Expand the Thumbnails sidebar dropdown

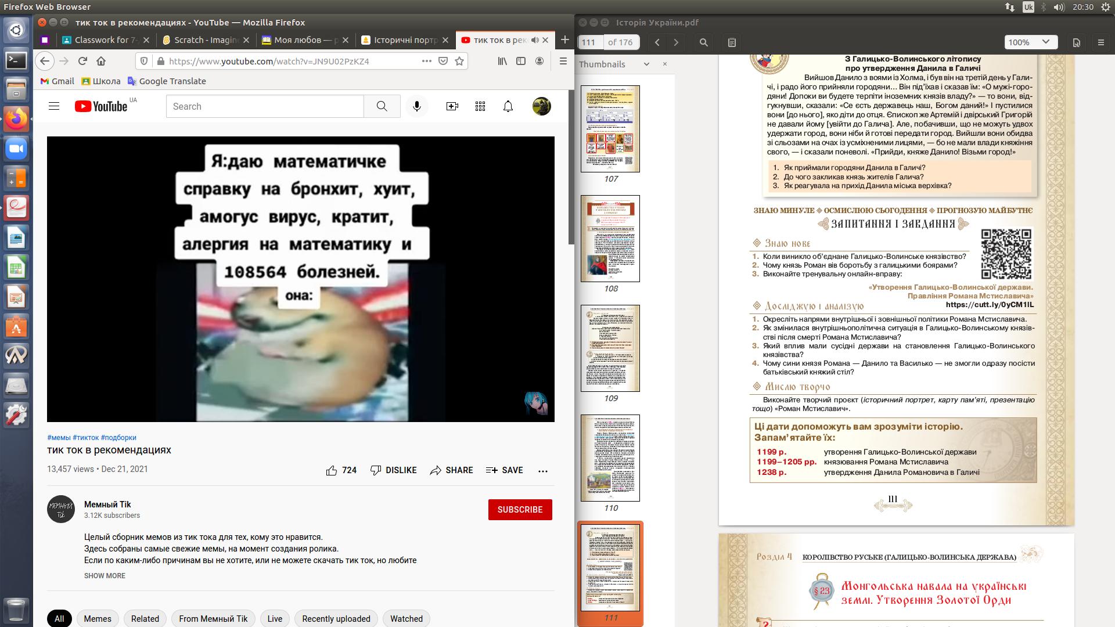click(x=646, y=64)
